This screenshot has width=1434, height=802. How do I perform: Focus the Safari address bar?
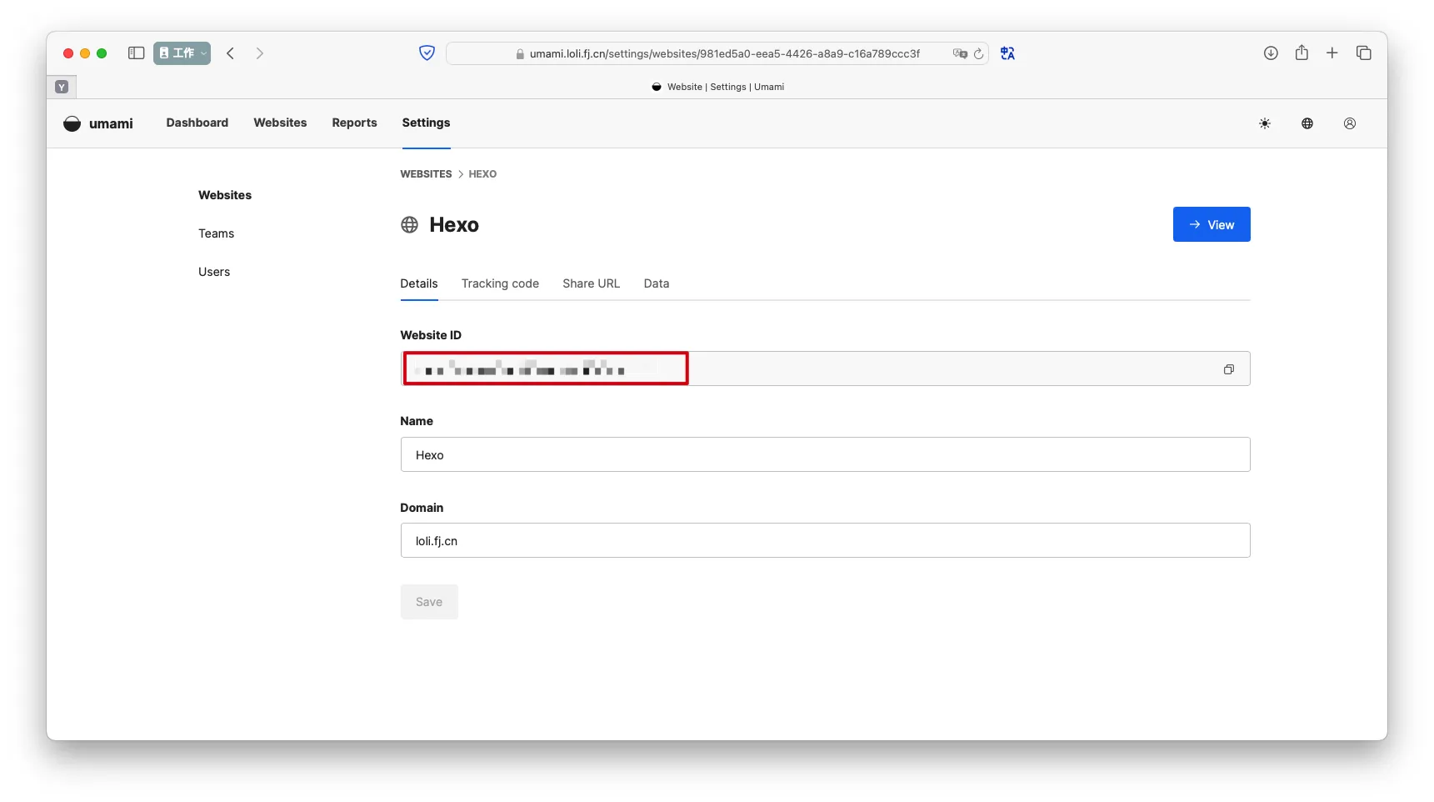pyautogui.click(x=717, y=53)
